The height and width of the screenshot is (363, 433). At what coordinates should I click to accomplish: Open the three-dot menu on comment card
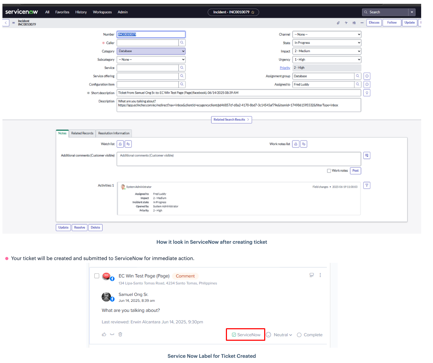320,275
